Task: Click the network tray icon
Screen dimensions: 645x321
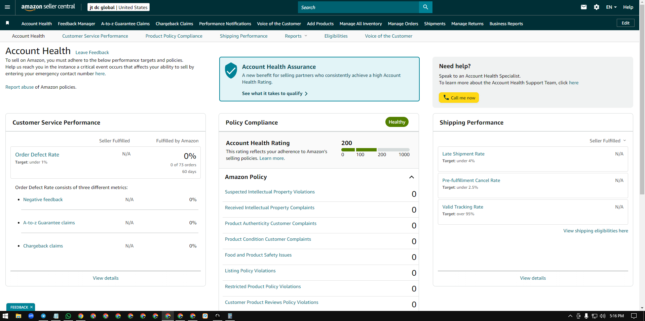Action: (594, 316)
